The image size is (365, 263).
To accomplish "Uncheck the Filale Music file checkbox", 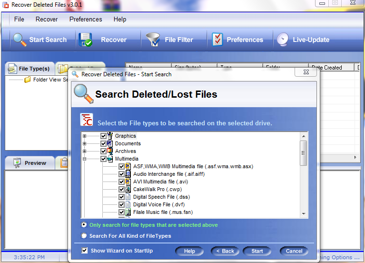I will [121, 212].
